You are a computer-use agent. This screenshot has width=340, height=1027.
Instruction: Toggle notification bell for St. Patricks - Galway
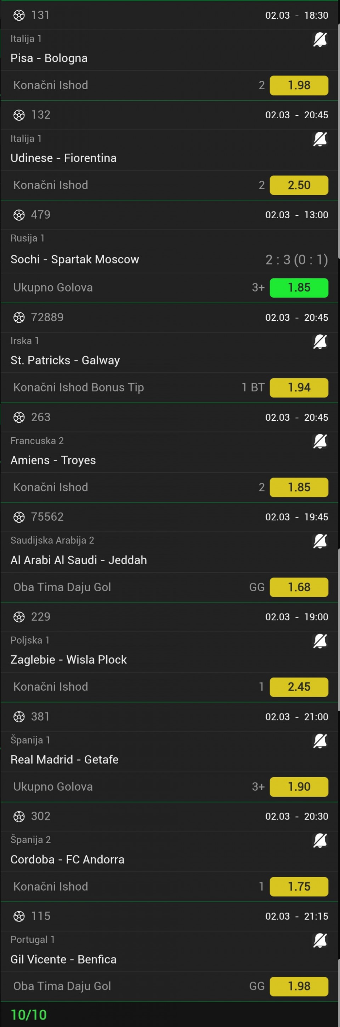(320, 342)
